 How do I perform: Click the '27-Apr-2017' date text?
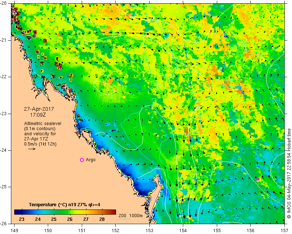[x=39, y=109]
